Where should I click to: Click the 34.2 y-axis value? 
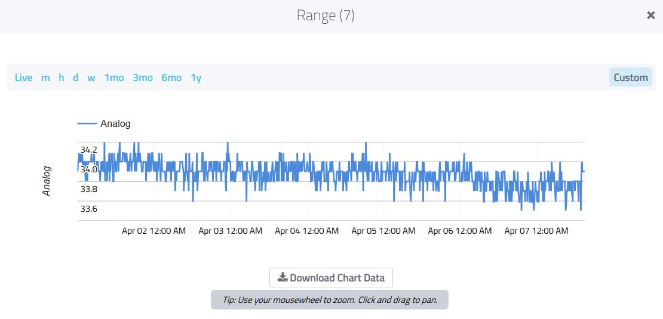click(x=89, y=150)
